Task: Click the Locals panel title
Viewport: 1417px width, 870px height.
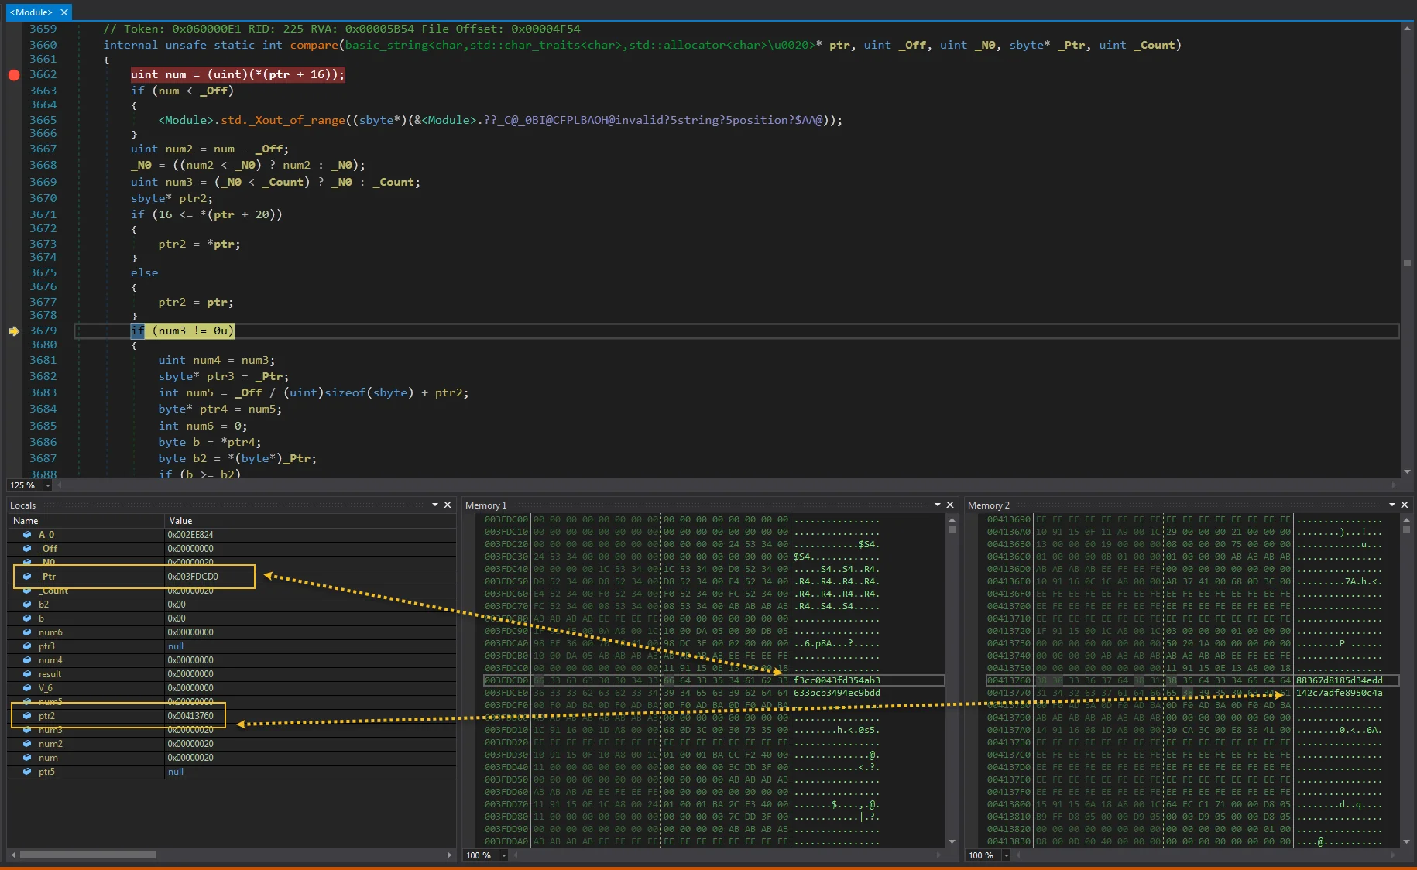Action: pyautogui.click(x=22, y=505)
